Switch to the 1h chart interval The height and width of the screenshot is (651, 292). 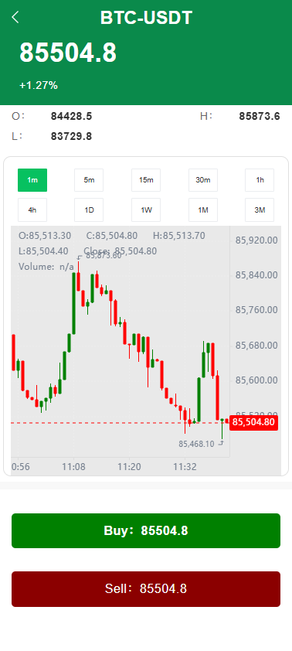(x=260, y=180)
